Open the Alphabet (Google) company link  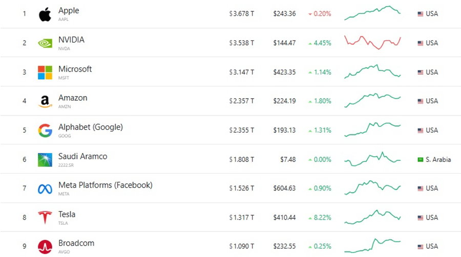91,127
